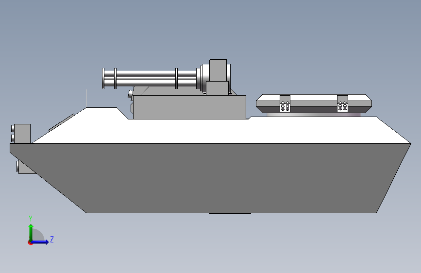Screen dimensions: 421x273
Task: Click the 'Y' axis label
Action: coord(31,218)
